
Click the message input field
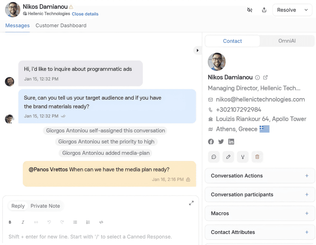coord(95,237)
